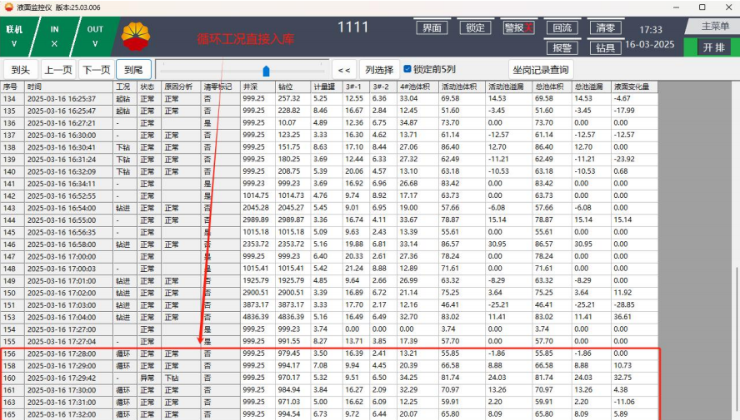The image size is (740, 420).
Task: Go to previous page 上一页
Action: (58, 70)
